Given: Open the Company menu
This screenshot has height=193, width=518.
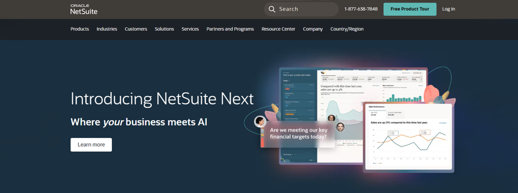Looking at the screenshot, I should click(x=313, y=29).
